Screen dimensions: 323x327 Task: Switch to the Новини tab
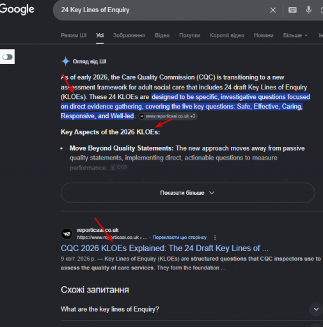click(264, 35)
